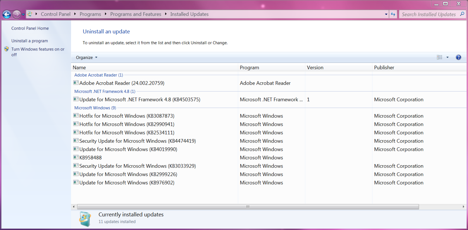Expand the arrow after Programs and Features breadcrumb
468x230 pixels.
[166, 14]
